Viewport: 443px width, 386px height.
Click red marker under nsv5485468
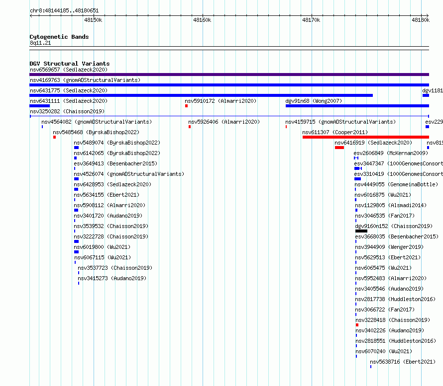pyautogui.click(x=55, y=137)
